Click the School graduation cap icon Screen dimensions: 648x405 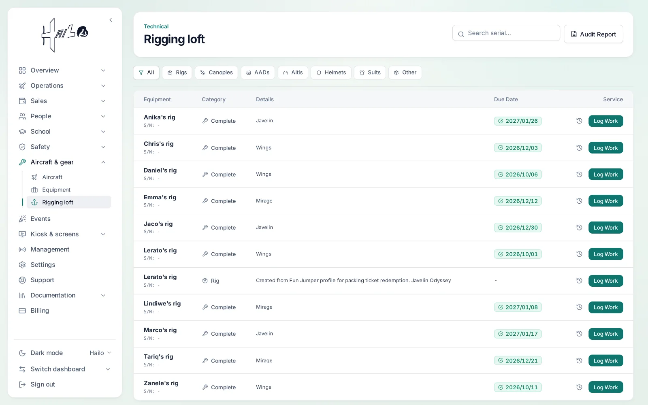point(22,132)
